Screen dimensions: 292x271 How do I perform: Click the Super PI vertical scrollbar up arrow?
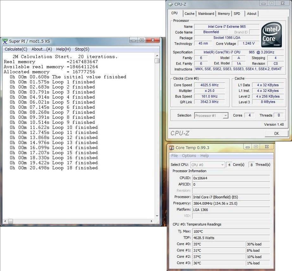tap(157, 56)
